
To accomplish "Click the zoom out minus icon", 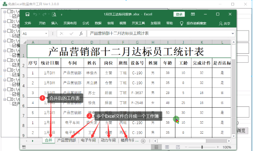I will tap(186, 147).
